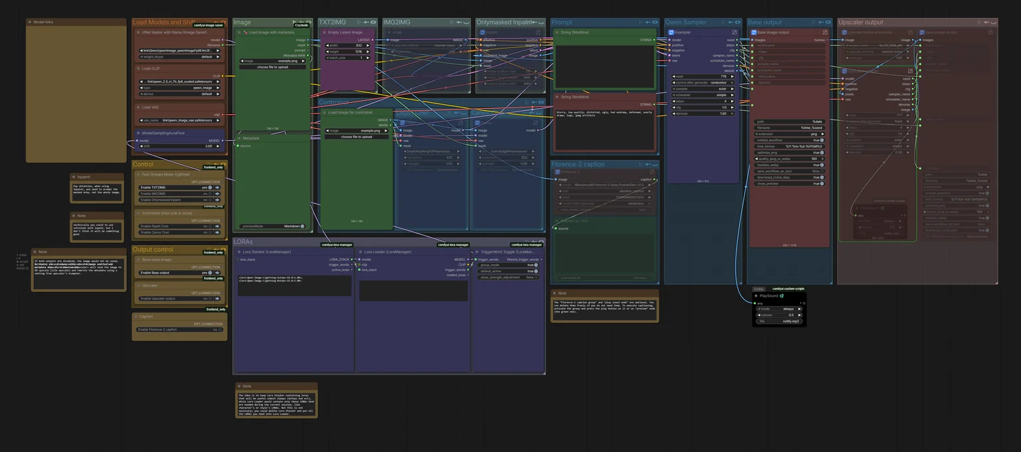Click the pin icon on the Base image output node
Image resolution: width=1021 pixels, height=452 pixels.
point(825,32)
